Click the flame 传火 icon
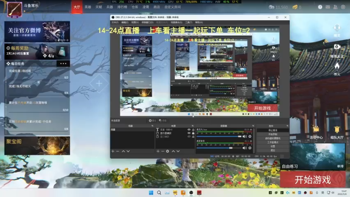 coord(337,66)
